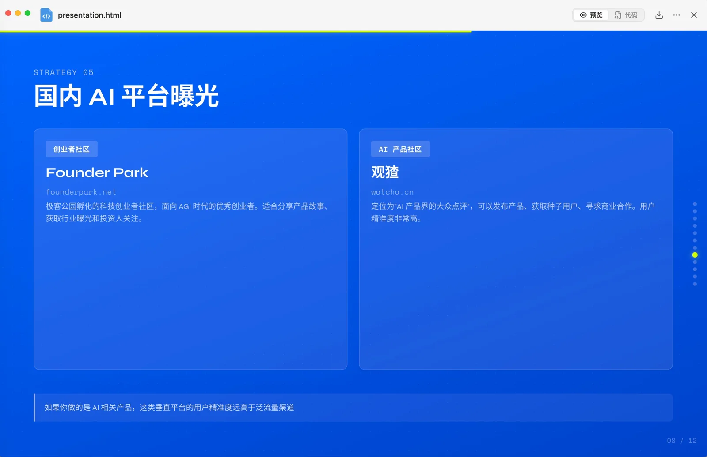Click the green active slide navigation dot

pyautogui.click(x=695, y=255)
